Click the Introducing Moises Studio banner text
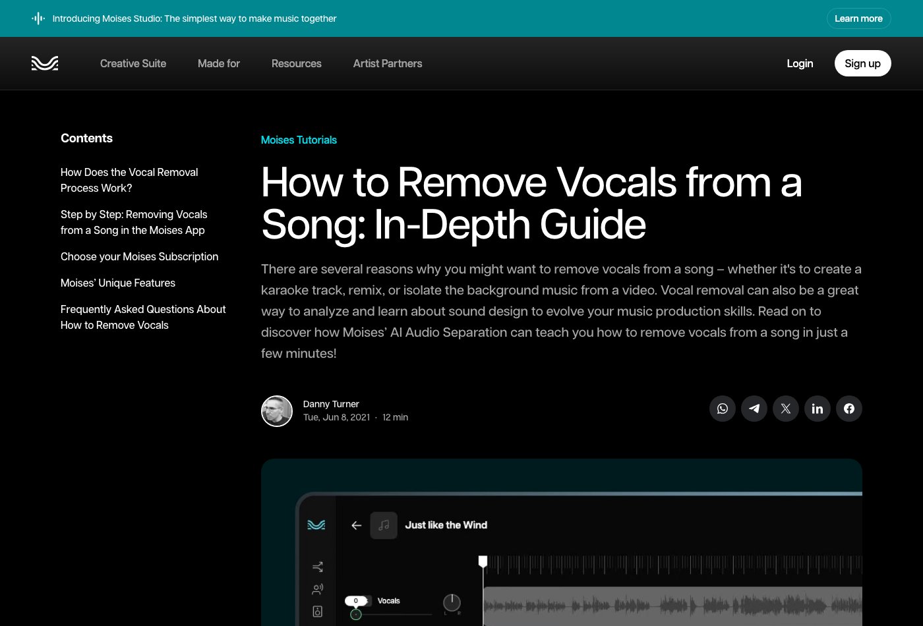Viewport: 923px width, 626px height. click(x=194, y=18)
